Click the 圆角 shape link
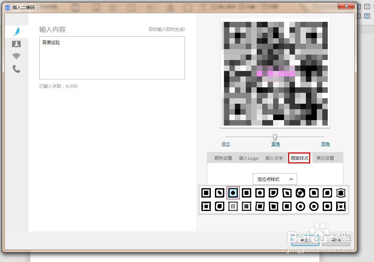The width and height of the screenshot is (374, 262). pyautogui.click(x=325, y=144)
